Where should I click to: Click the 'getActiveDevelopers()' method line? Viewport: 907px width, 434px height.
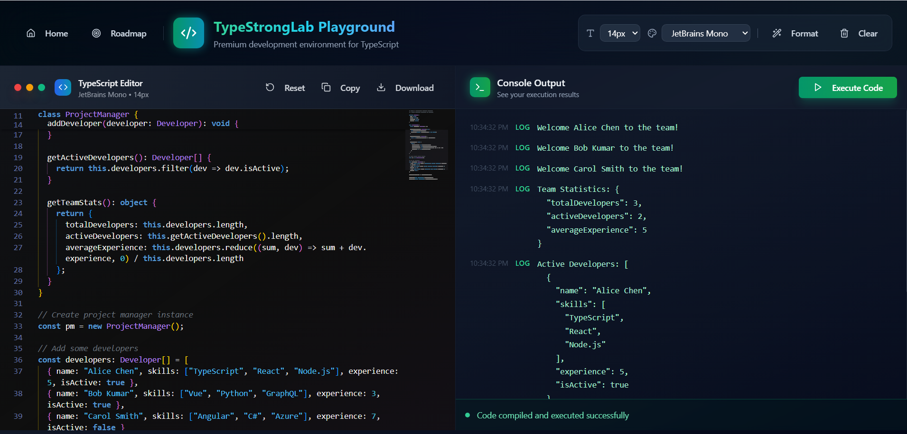click(129, 157)
